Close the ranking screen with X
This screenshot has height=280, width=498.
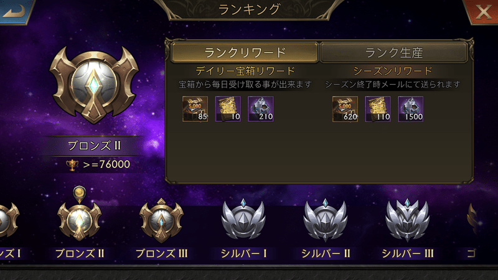pos(482,11)
